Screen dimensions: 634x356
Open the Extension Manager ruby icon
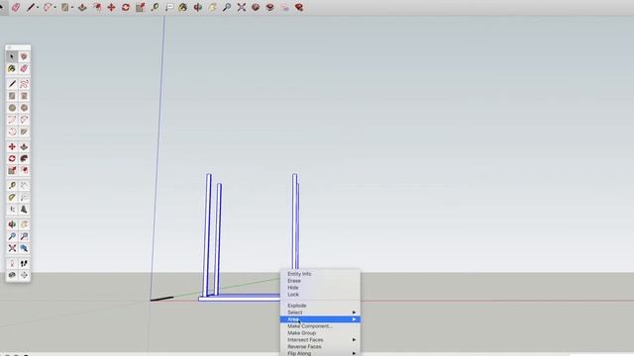pos(299,7)
